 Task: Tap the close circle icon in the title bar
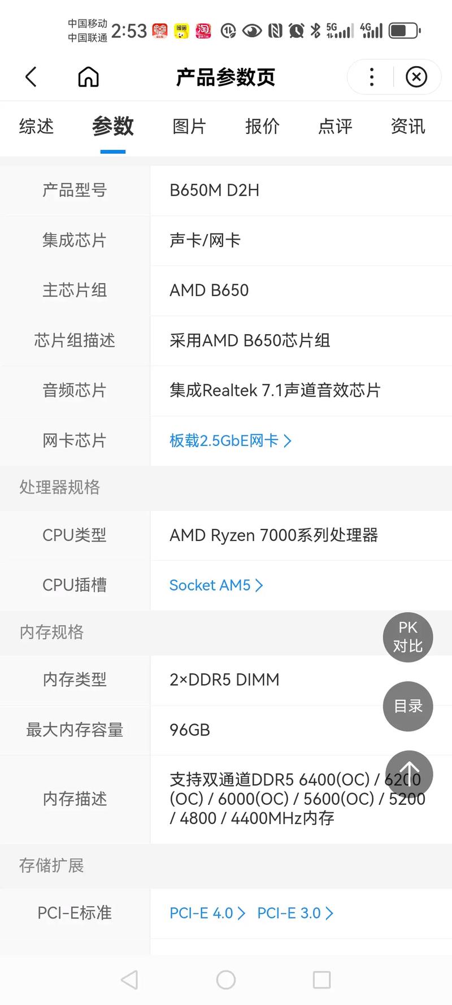(416, 77)
